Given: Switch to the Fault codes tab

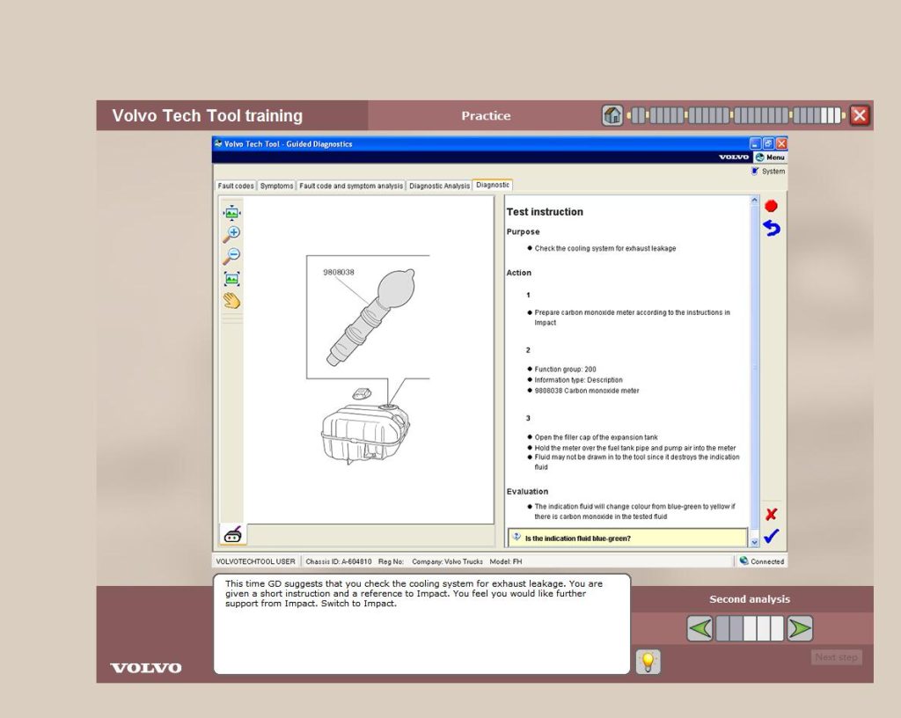Looking at the screenshot, I should (x=234, y=186).
